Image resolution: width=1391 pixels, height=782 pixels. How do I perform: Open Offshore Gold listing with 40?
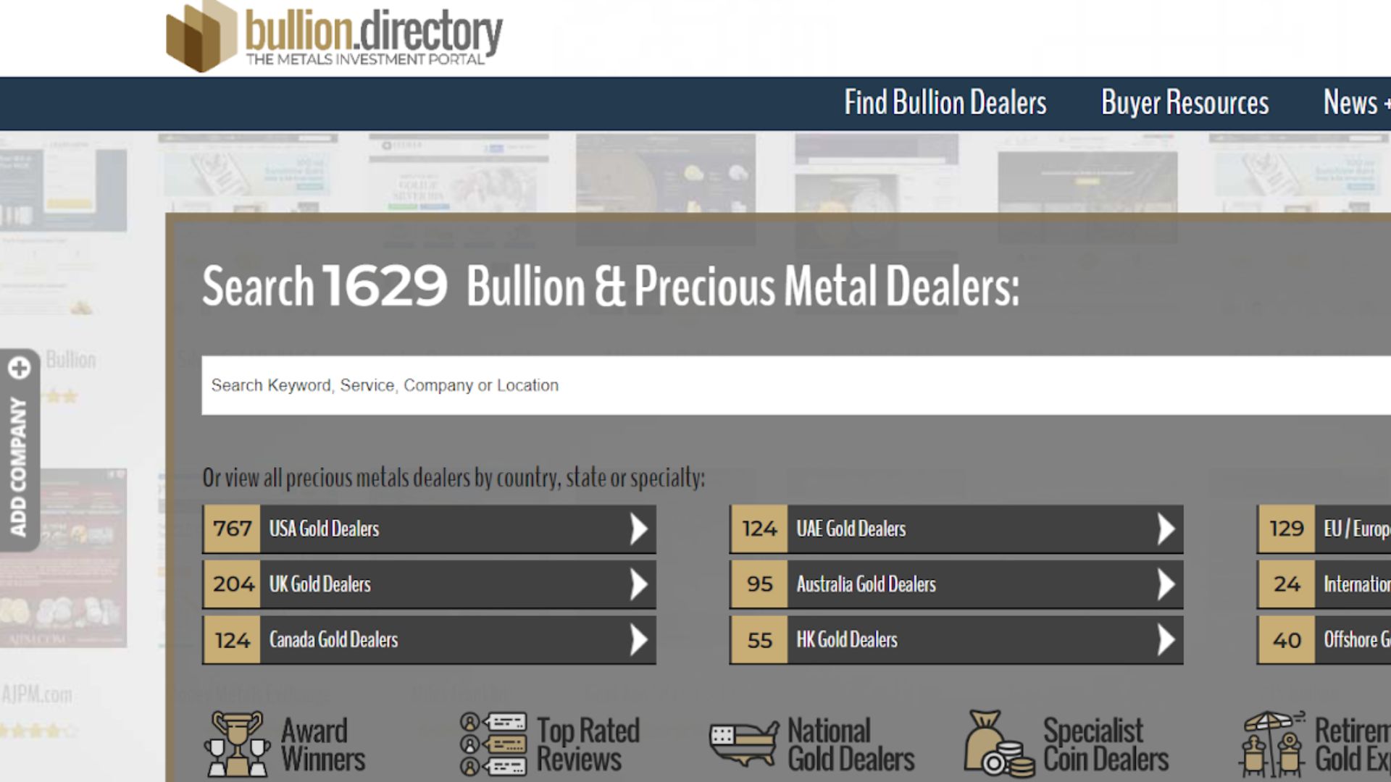click(x=1324, y=640)
